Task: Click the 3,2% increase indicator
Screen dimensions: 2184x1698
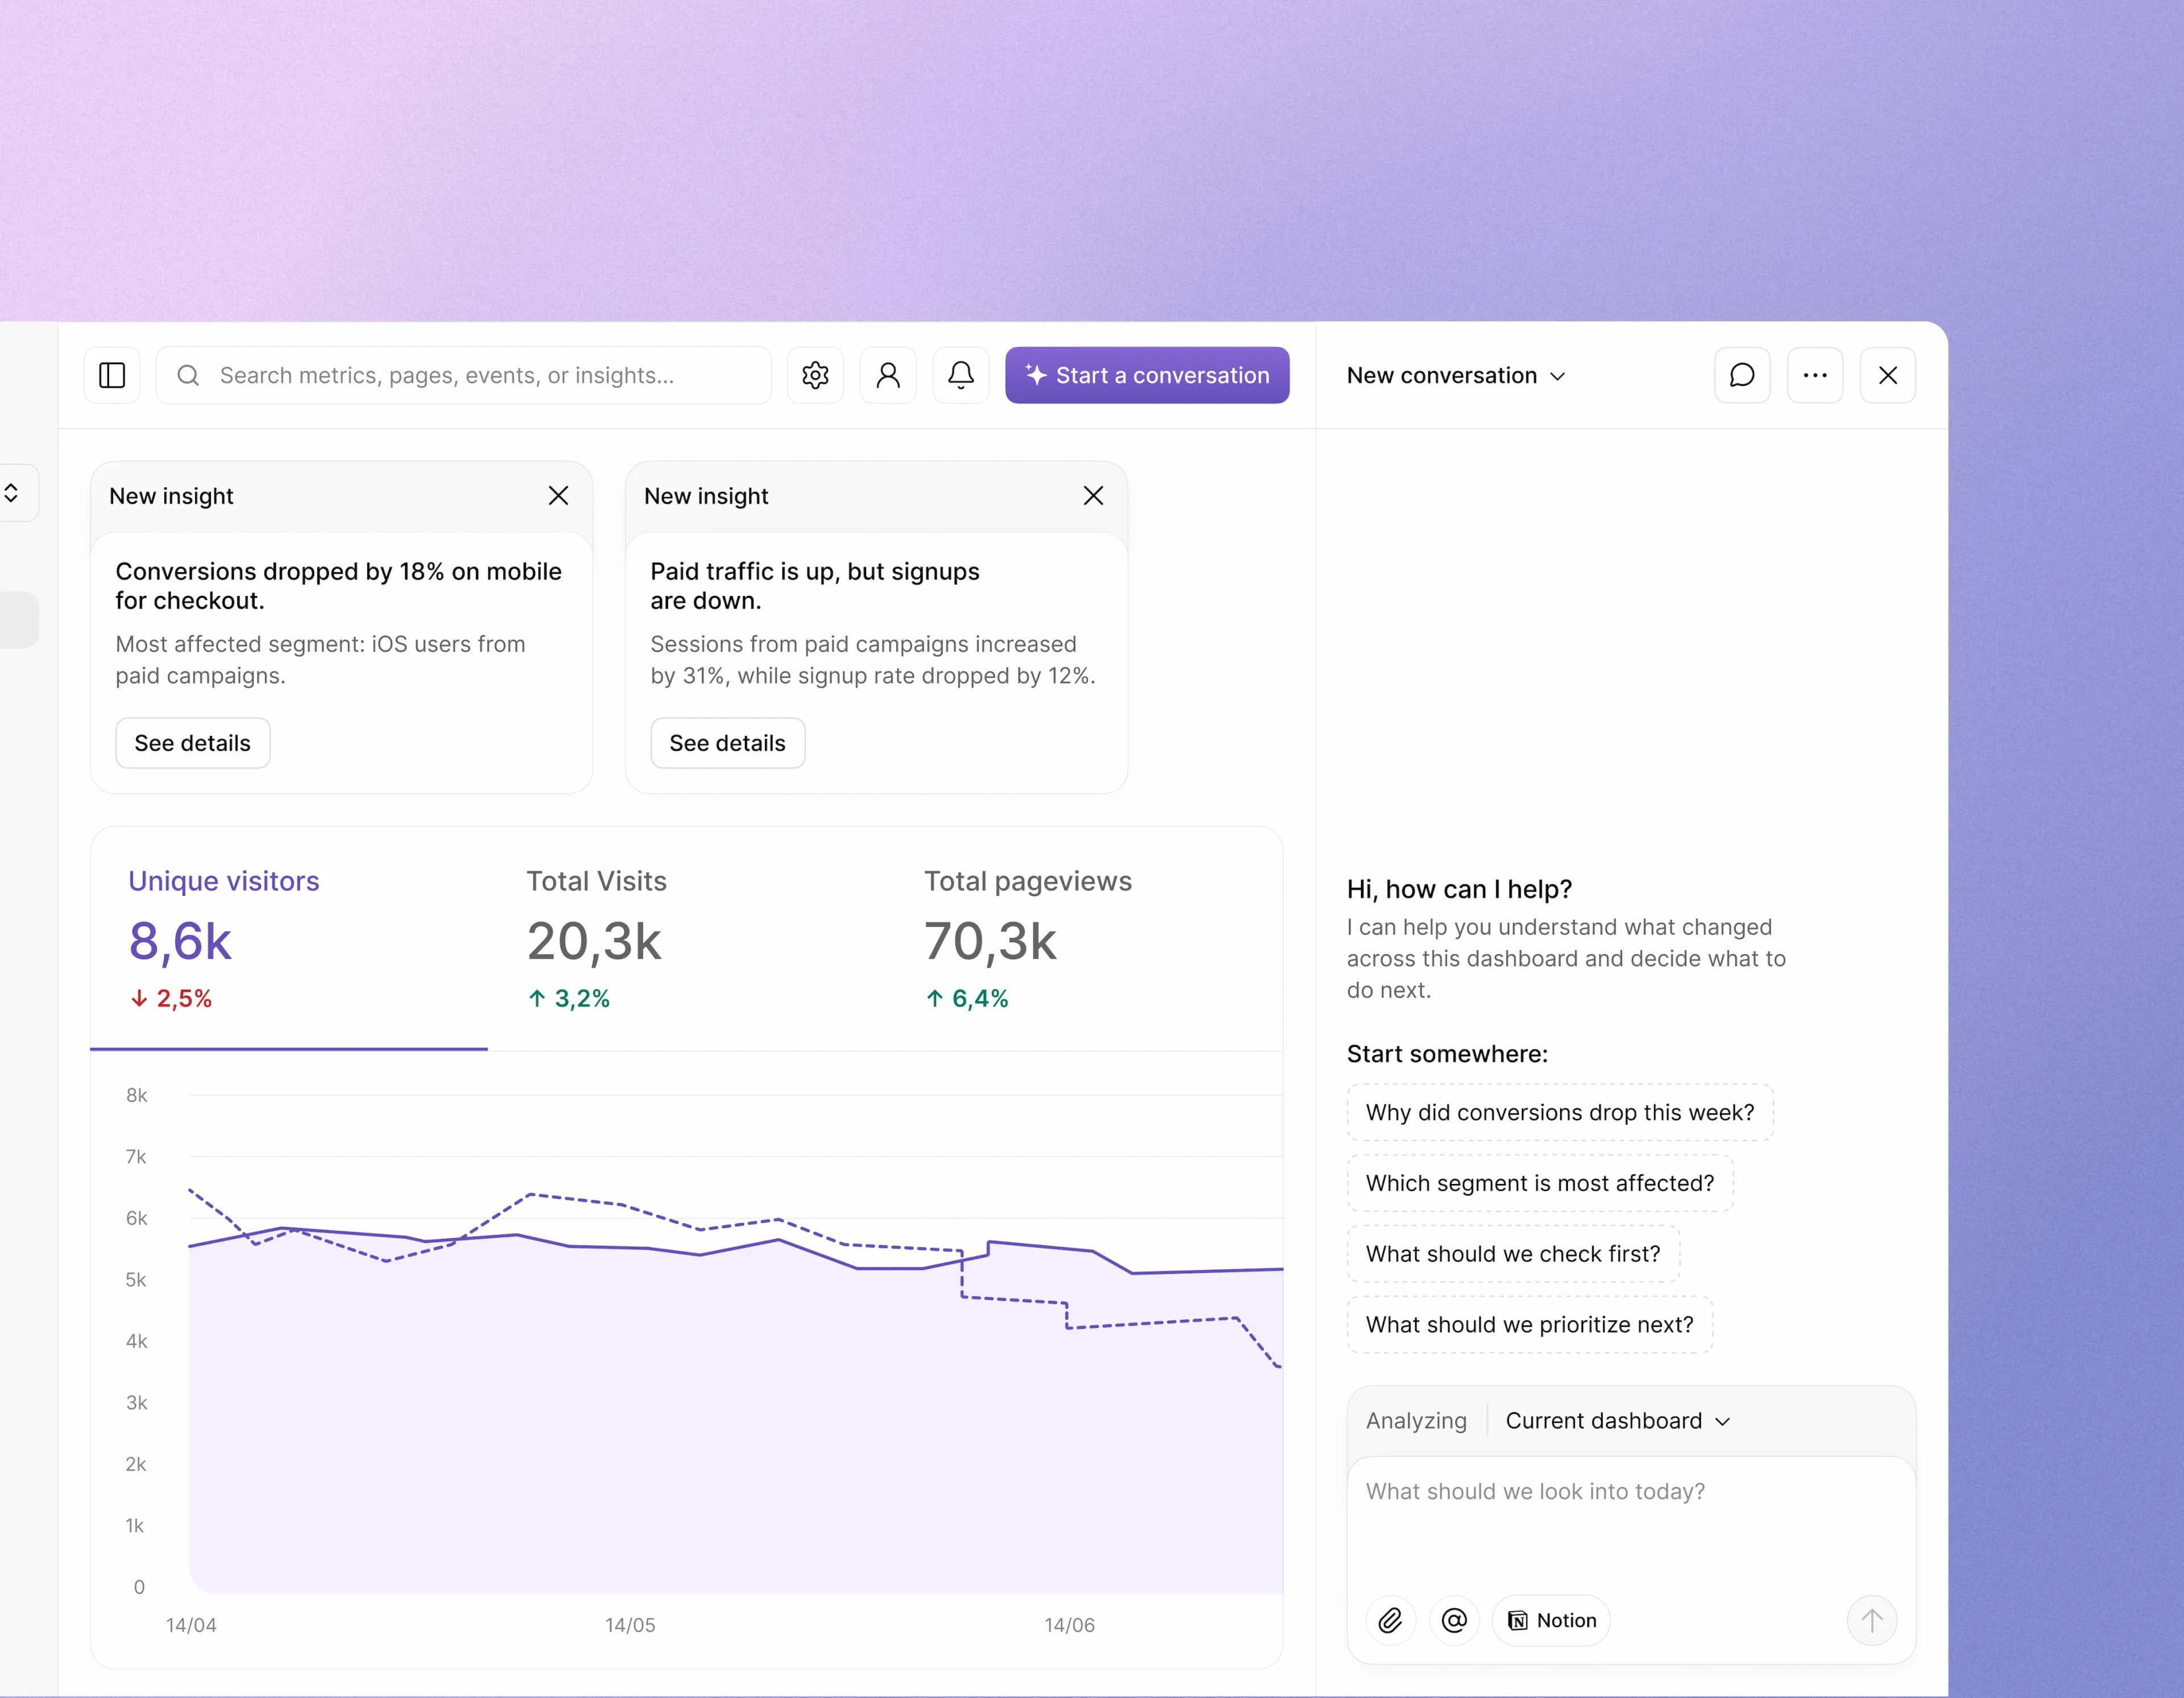Action: 569,998
